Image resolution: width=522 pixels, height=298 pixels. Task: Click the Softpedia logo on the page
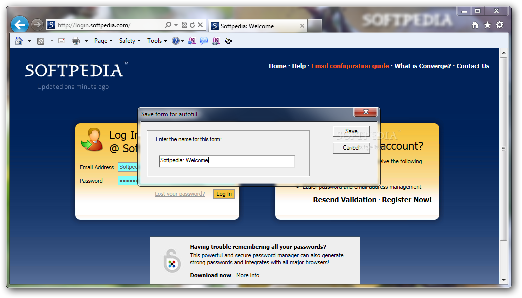[x=76, y=70]
